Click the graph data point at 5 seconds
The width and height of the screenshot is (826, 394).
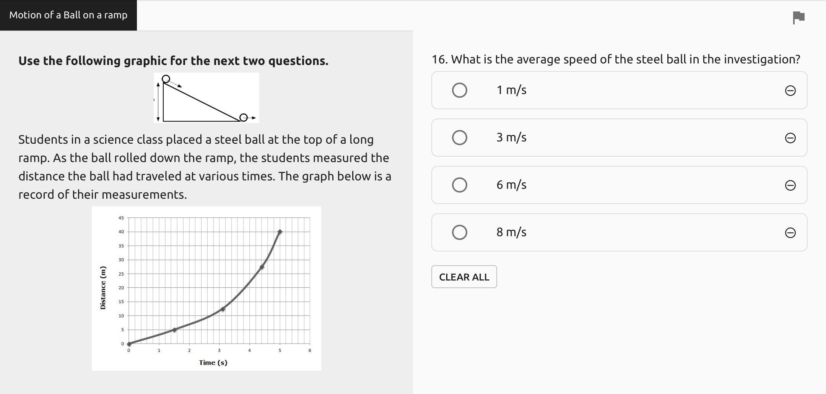click(280, 232)
